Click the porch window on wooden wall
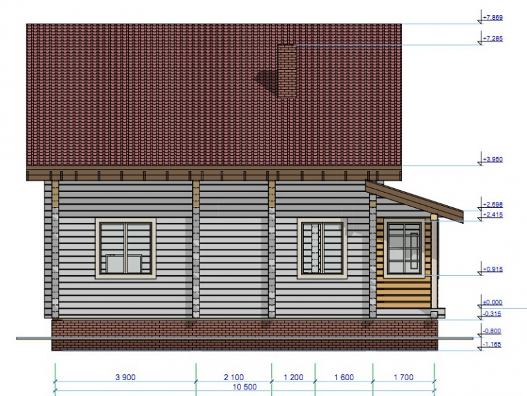Screen dimensions: 527x396 click(x=404, y=248)
